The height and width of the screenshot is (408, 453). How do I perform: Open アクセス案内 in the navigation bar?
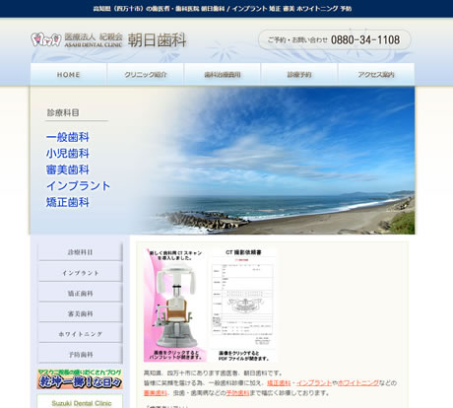(x=376, y=75)
